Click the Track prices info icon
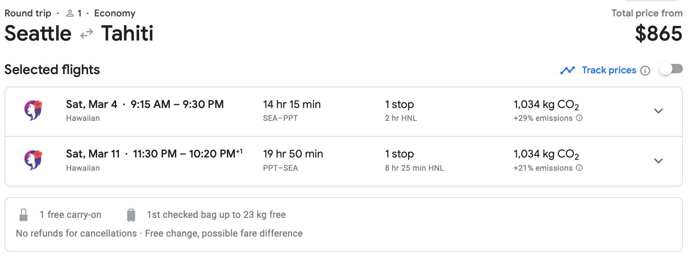 (x=645, y=71)
